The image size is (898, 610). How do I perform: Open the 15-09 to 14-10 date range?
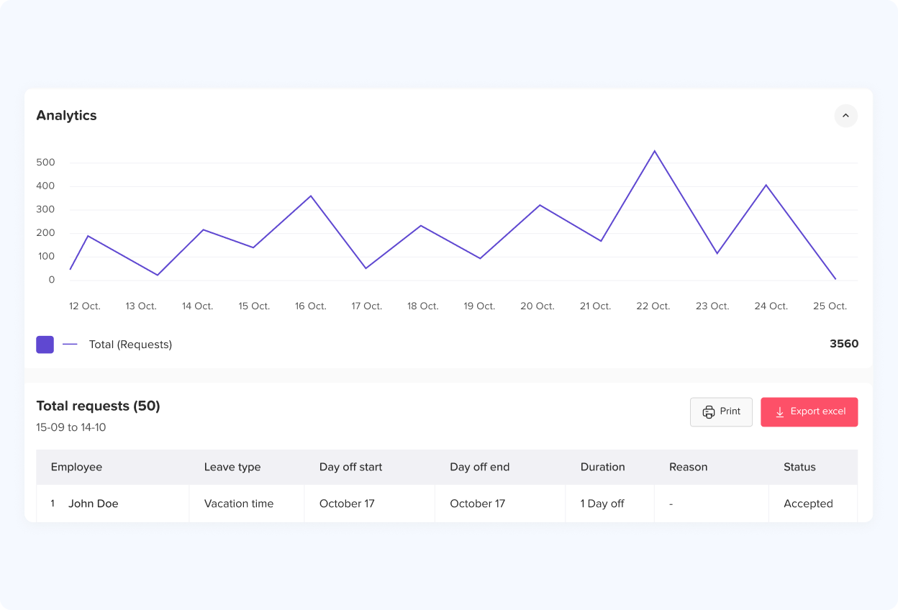click(71, 427)
